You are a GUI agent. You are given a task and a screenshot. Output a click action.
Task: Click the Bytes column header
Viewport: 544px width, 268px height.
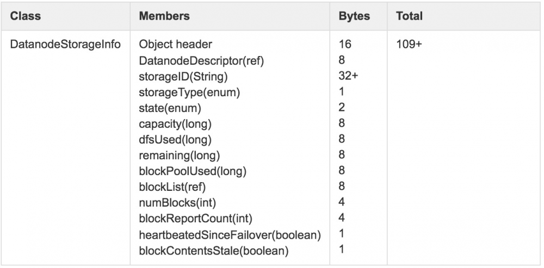pyautogui.click(x=354, y=16)
